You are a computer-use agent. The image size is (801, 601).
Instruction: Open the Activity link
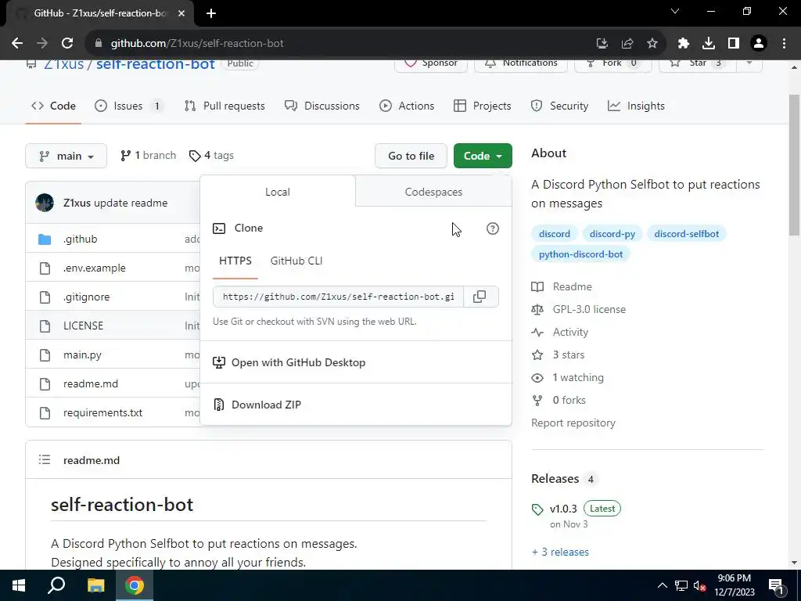pyautogui.click(x=560, y=332)
